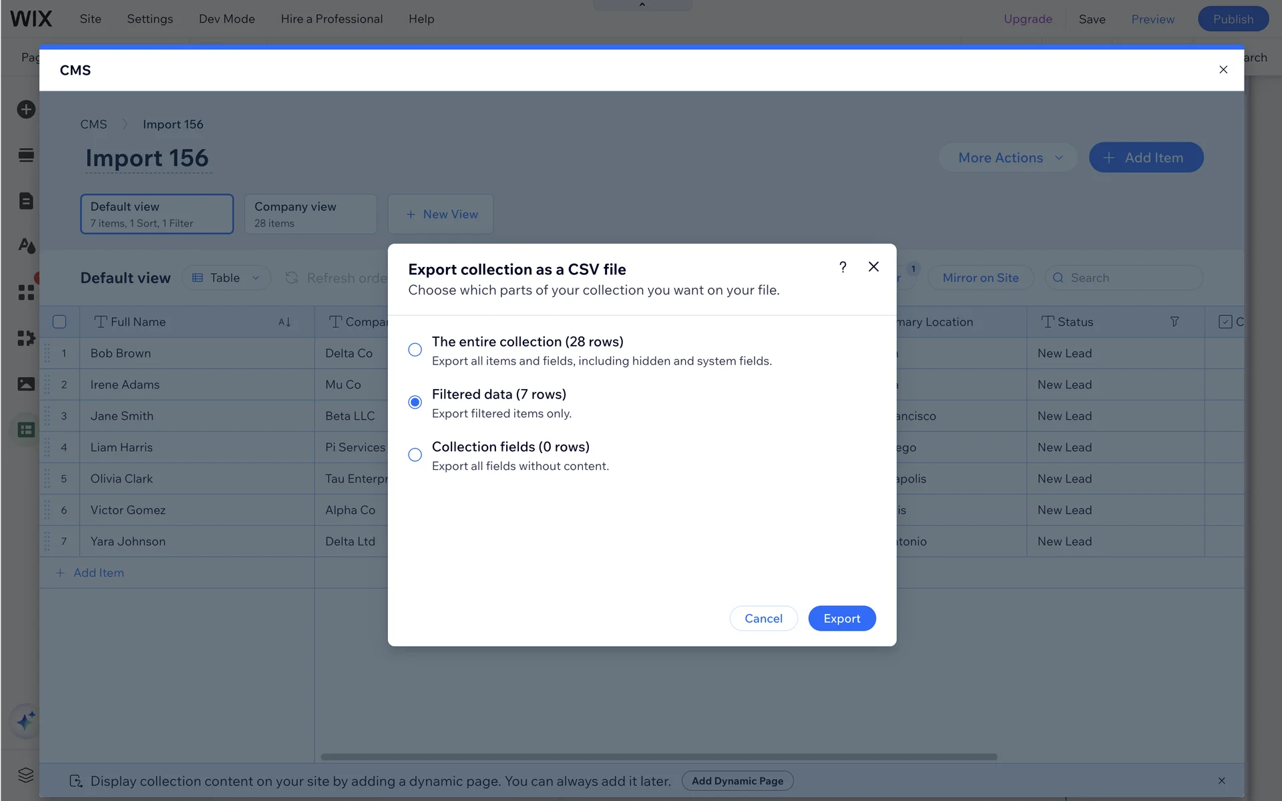The image size is (1282, 801).
Task: Toggle the select-all rows checkbox in header
Action: click(x=59, y=322)
